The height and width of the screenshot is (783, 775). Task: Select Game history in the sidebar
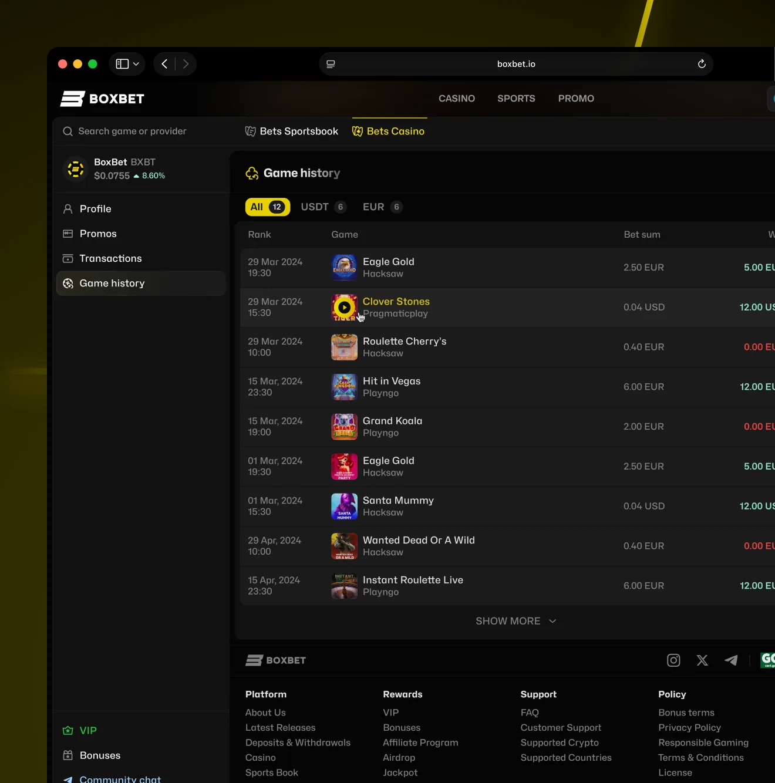point(141,283)
